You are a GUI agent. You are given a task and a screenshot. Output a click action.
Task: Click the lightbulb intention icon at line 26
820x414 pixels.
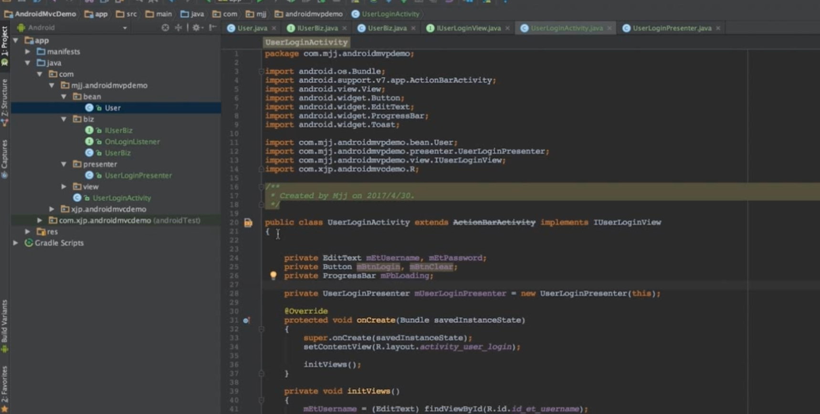coord(273,275)
